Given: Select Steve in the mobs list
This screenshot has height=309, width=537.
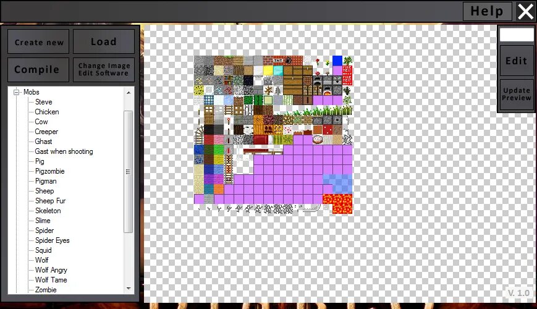Looking at the screenshot, I should point(43,102).
